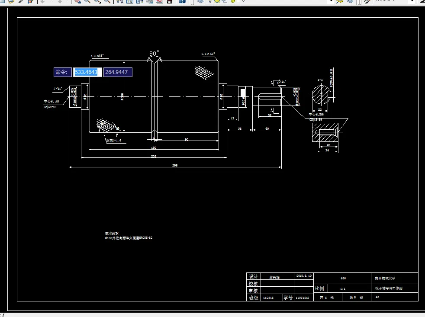Click the Zoom Previous magnifier icon

107,1
